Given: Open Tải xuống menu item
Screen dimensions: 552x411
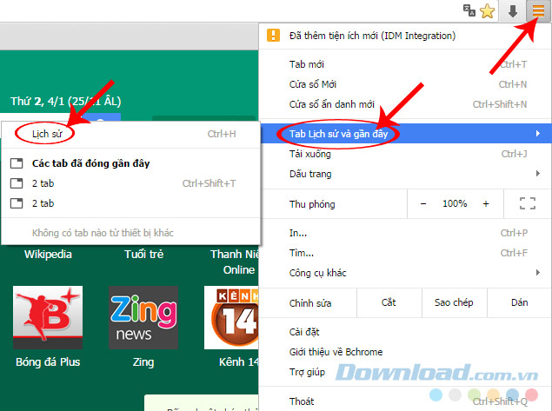Looking at the screenshot, I should click(x=405, y=154).
